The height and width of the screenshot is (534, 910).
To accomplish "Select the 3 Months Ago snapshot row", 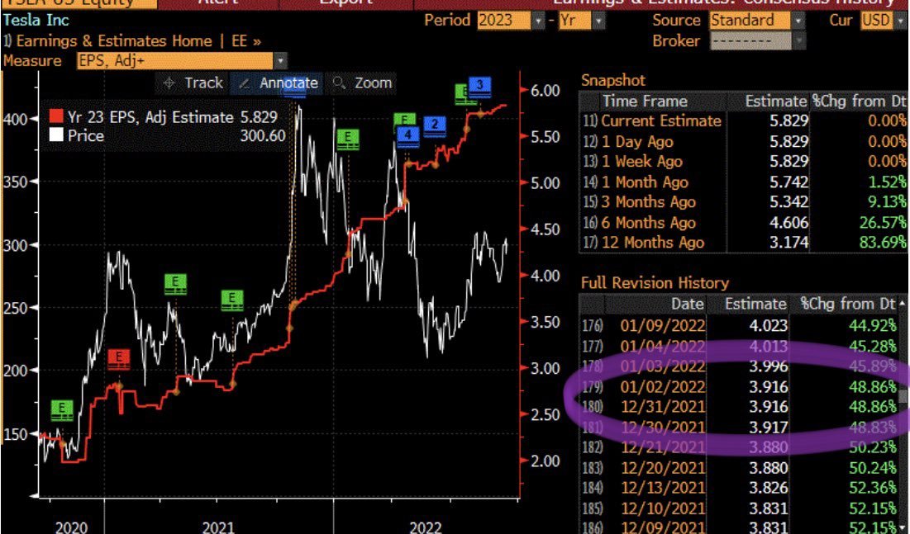I will 744,201.
